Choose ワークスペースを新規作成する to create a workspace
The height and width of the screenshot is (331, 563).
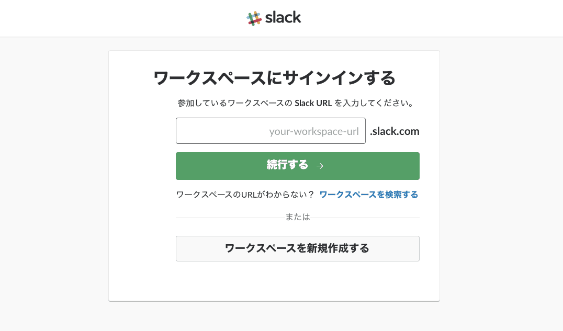coord(297,248)
